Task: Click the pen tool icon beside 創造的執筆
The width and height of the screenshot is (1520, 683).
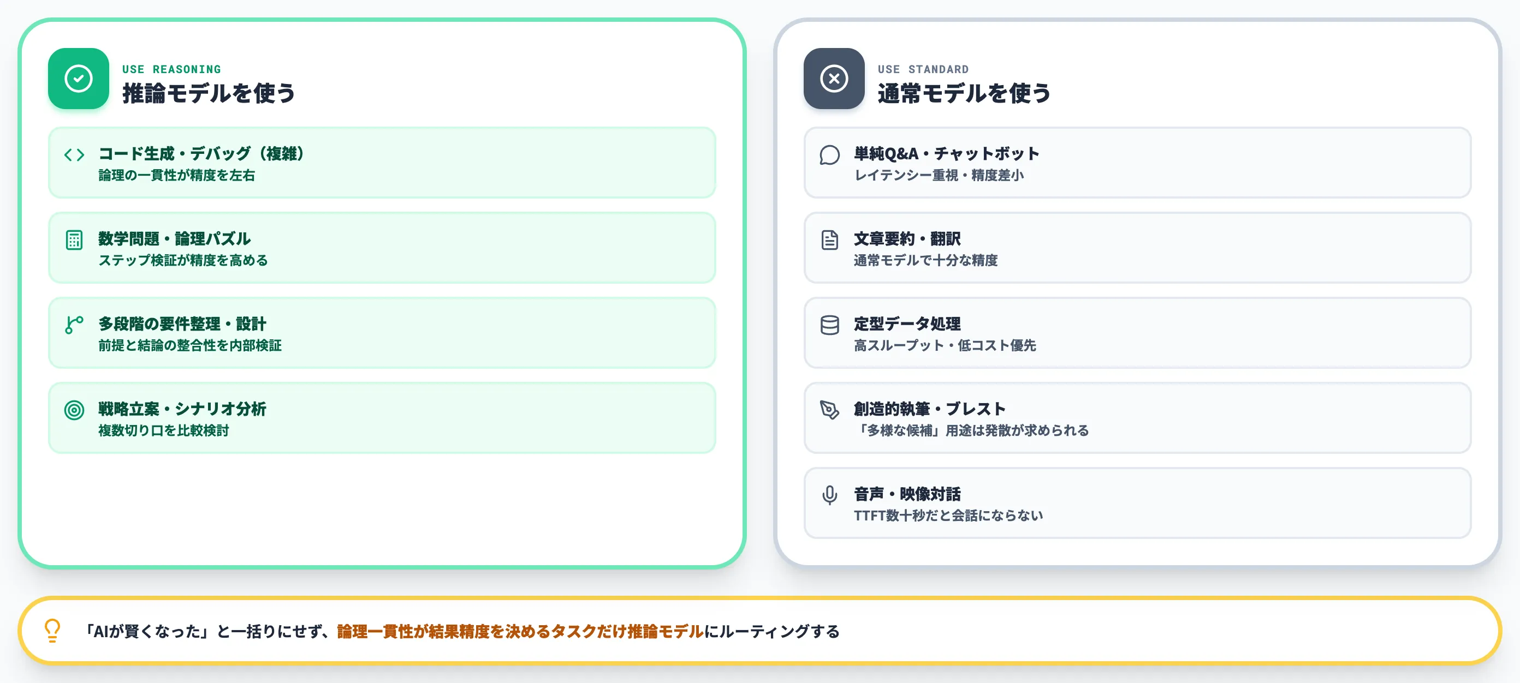Action: [830, 410]
